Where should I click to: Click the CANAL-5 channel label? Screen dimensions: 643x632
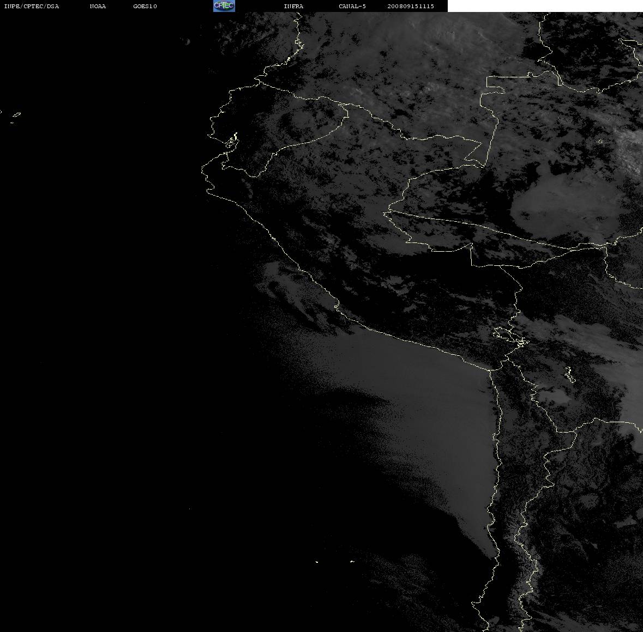352,6
